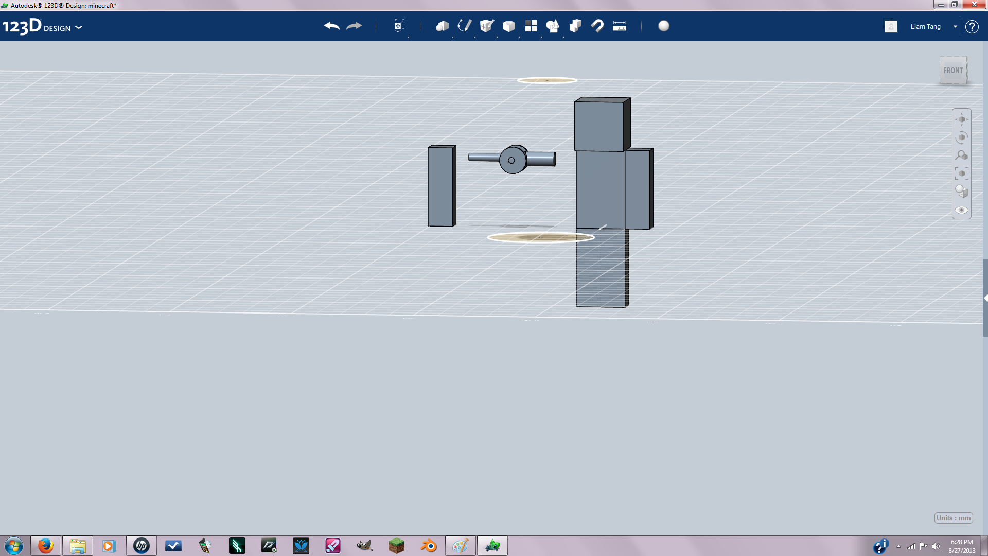Enable the Snap magnet tool
The image size is (988, 556).
coord(597,26)
